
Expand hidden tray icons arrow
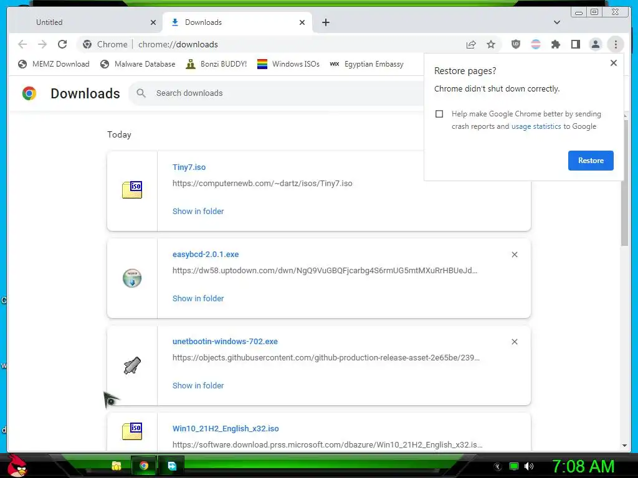click(498, 467)
